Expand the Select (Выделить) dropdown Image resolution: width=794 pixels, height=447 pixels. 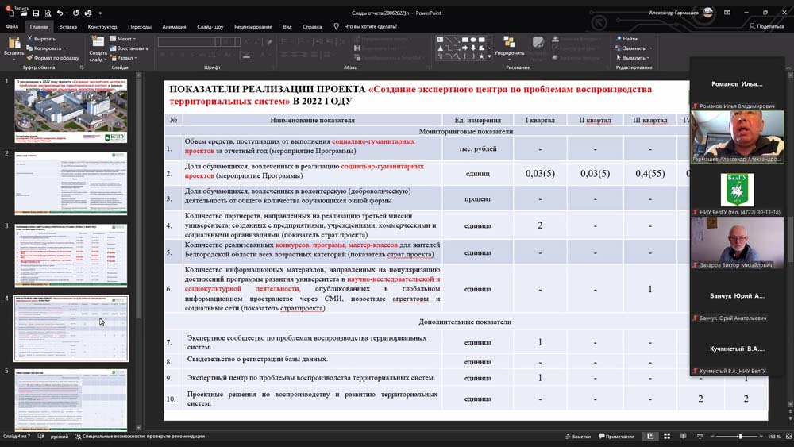click(x=633, y=58)
